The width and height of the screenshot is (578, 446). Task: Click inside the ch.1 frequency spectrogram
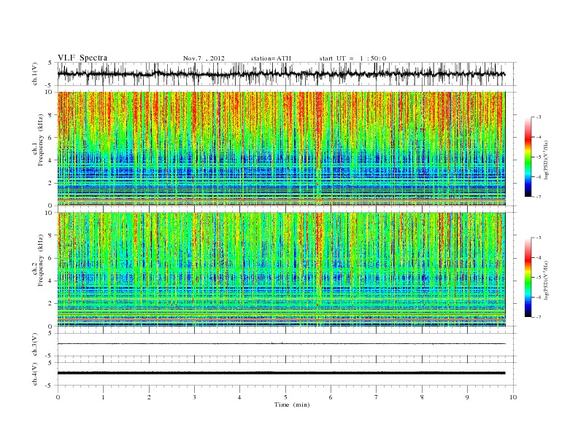(281, 149)
